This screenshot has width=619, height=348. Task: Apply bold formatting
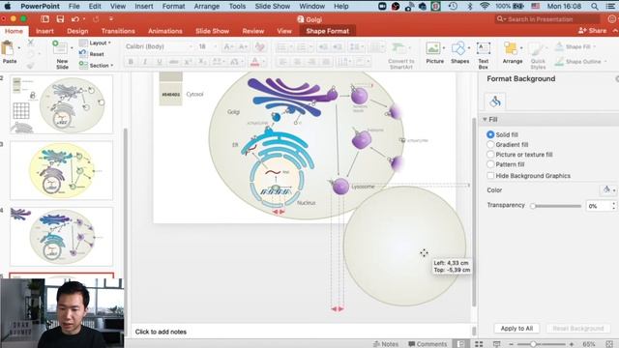[x=131, y=62]
